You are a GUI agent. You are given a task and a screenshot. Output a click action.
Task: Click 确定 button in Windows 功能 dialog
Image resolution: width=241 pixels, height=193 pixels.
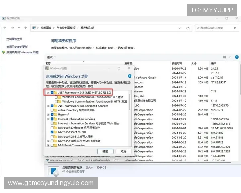pos(105,152)
